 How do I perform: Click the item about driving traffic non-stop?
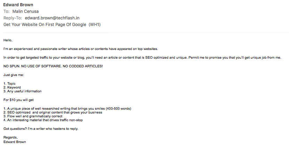click(x=43, y=120)
